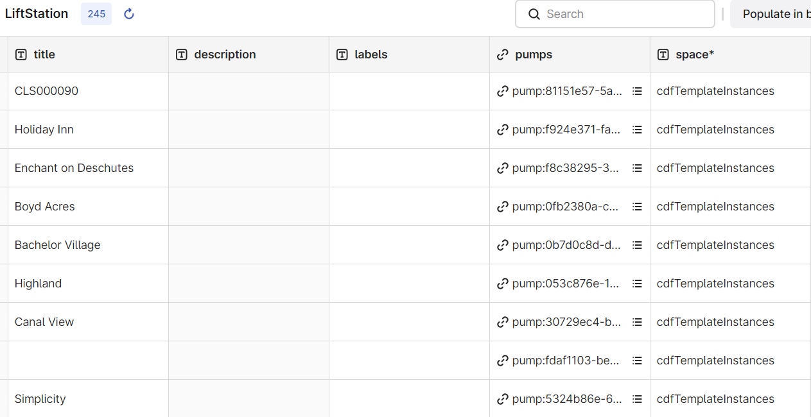This screenshot has height=417, width=811.
Task: Click link icon beside pump:81151e57
Action: pos(503,91)
